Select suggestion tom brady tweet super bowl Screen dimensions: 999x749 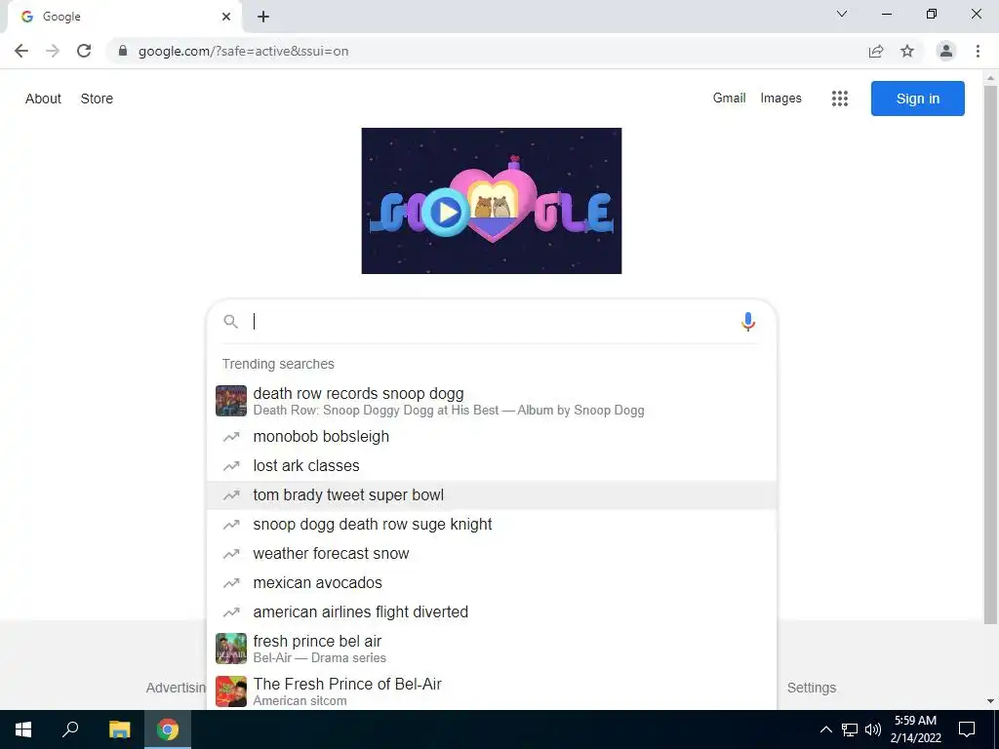click(x=492, y=495)
